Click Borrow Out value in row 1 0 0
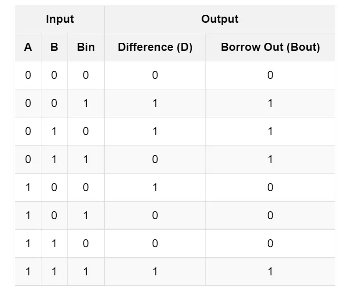Image resolution: width=351 pixels, height=292 pixels. (270, 187)
